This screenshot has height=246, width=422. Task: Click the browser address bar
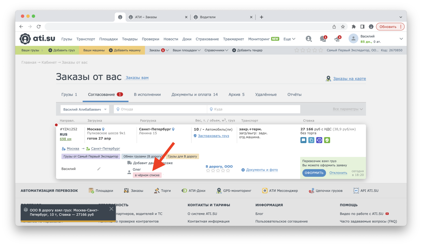click(187, 27)
